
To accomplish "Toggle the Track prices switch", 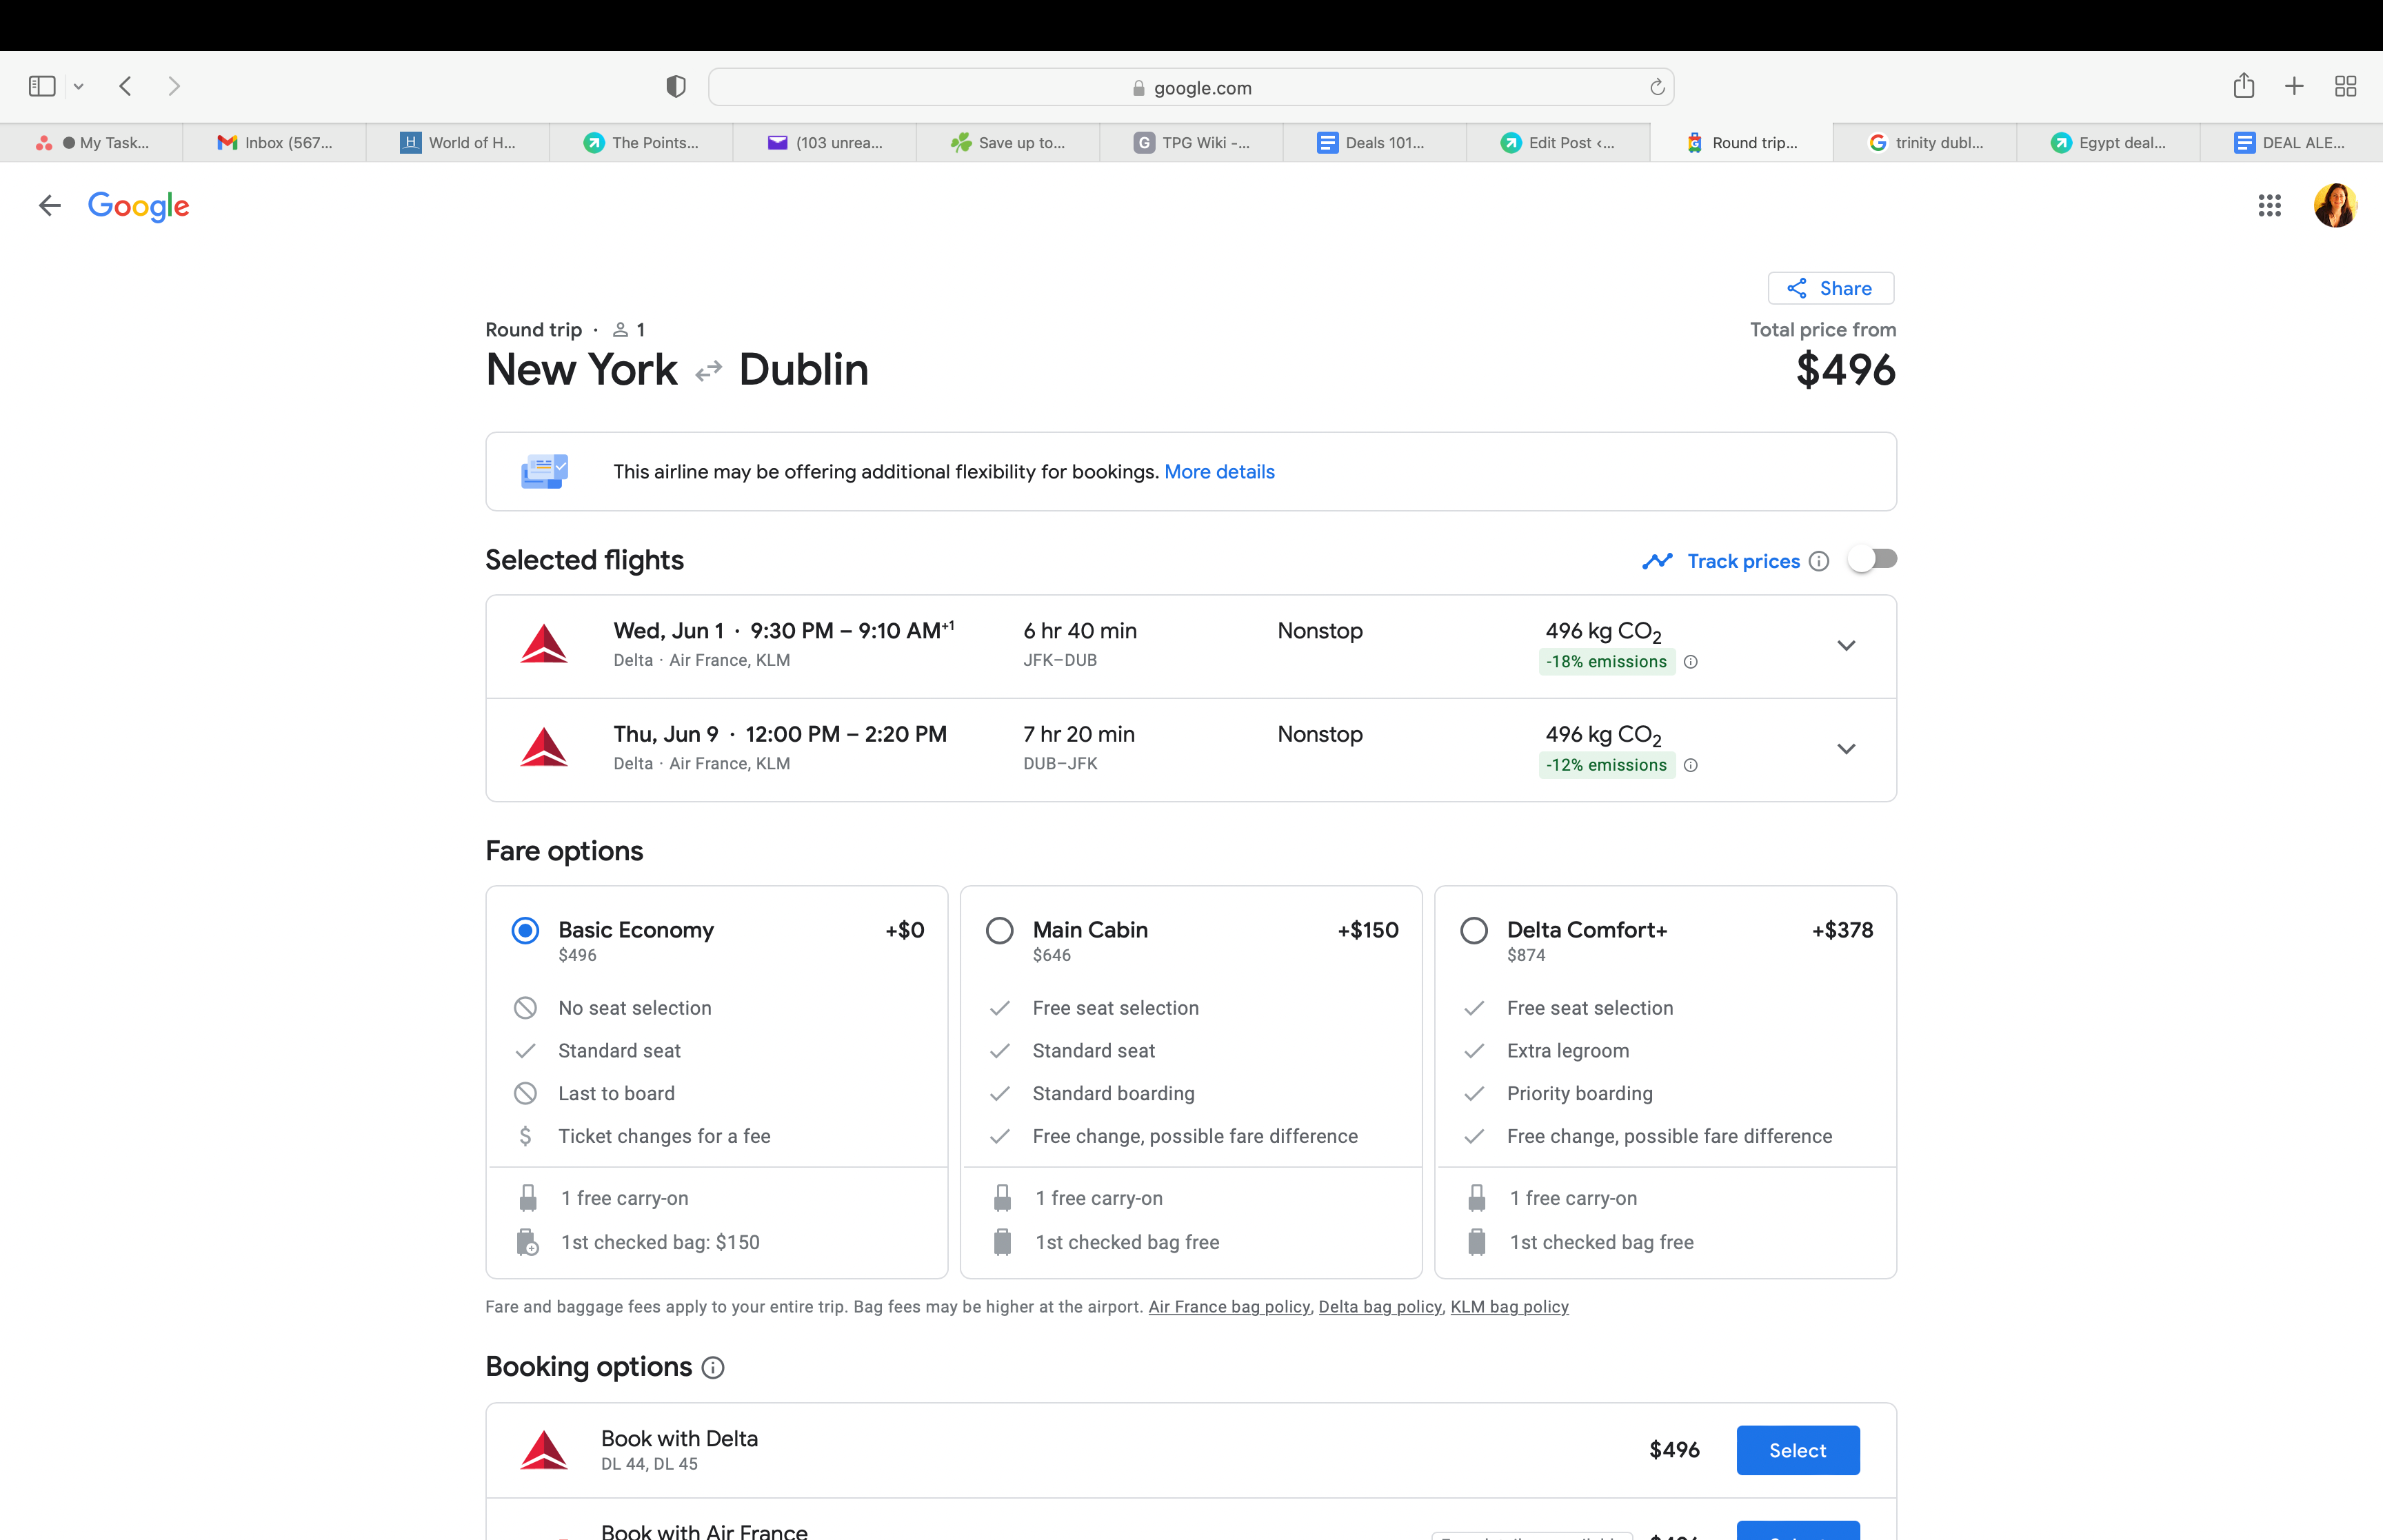I will [1872, 559].
